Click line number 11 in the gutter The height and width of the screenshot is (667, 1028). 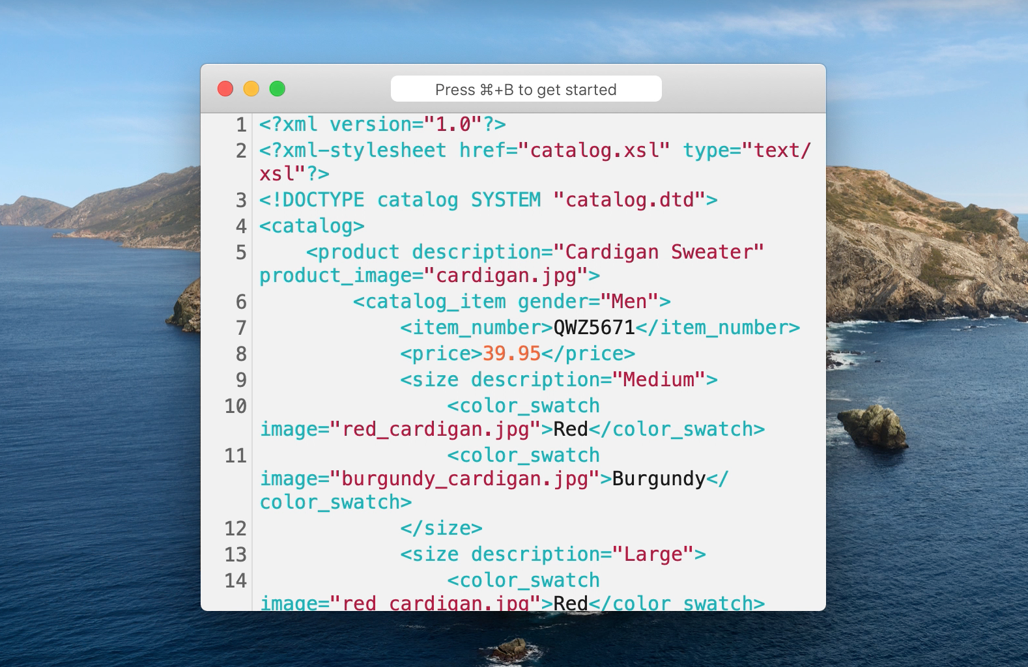[x=236, y=455]
